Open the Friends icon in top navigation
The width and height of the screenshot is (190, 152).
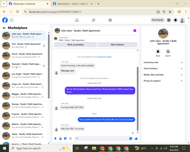[93, 20]
